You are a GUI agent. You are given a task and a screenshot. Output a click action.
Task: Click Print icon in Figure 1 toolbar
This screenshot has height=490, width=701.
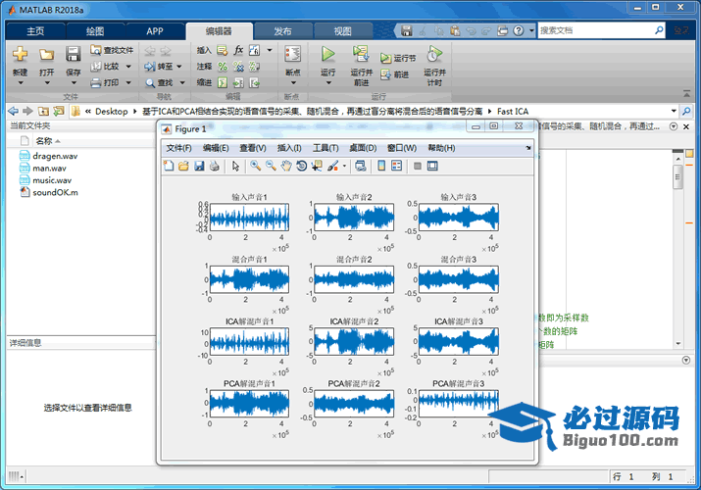click(215, 167)
